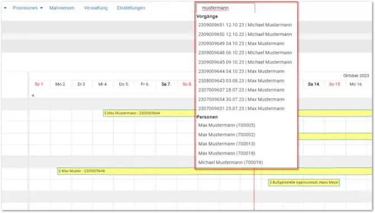Select Vorgang 2309009650 Michael Mustermann

coord(245,34)
